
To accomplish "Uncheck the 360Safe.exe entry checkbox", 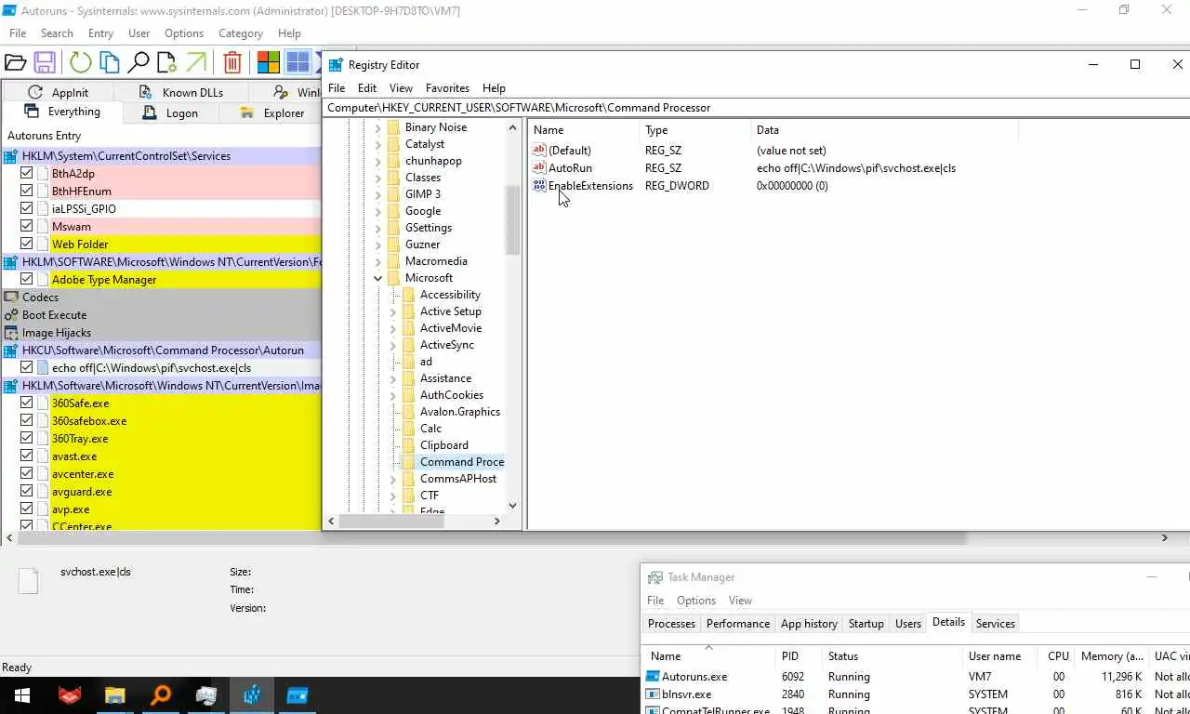I will [x=26, y=403].
